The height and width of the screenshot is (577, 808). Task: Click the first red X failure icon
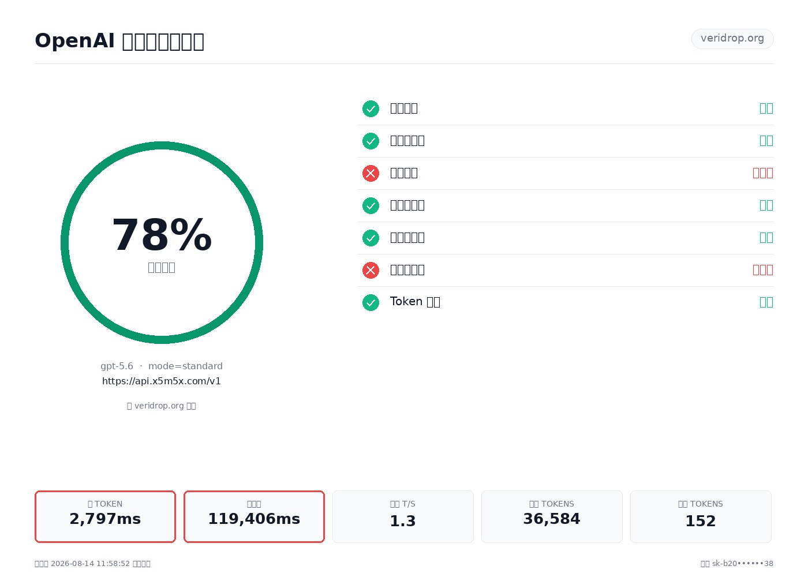[371, 173]
